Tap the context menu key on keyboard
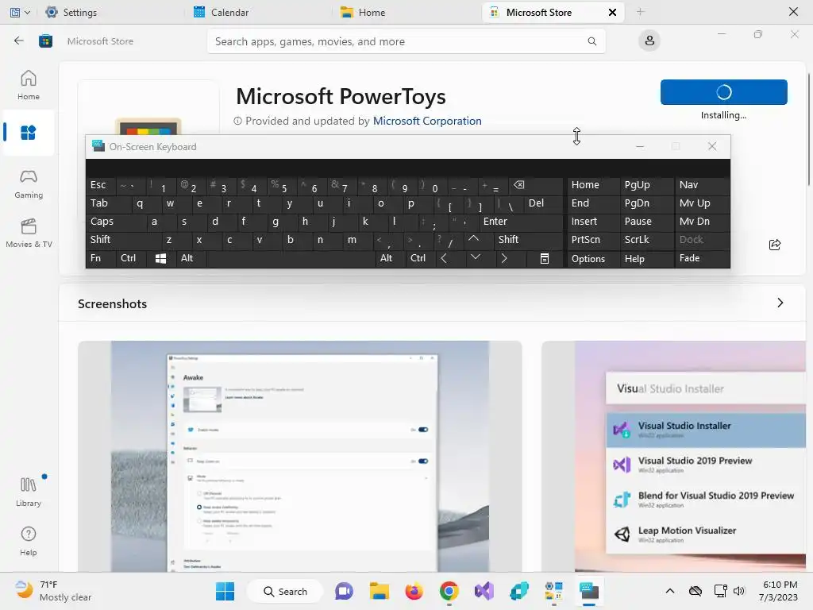The width and height of the screenshot is (813, 610). [x=545, y=258]
